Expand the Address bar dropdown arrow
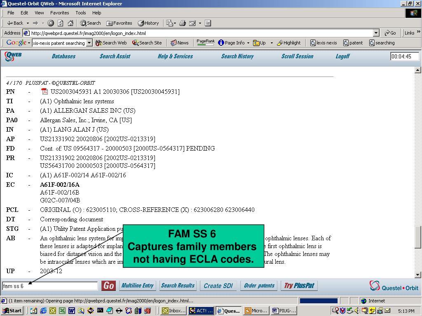The width and height of the screenshot is (422, 316). (376, 33)
